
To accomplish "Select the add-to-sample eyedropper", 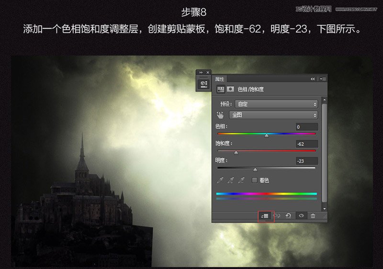I will [231, 180].
